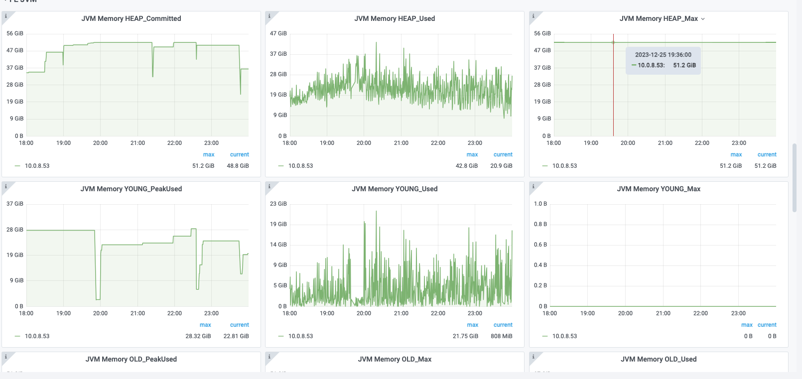Toggle 10.0.8.53 series in YOUNG_Max legend
The width and height of the screenshot is (802, 379).
(565, 336)
